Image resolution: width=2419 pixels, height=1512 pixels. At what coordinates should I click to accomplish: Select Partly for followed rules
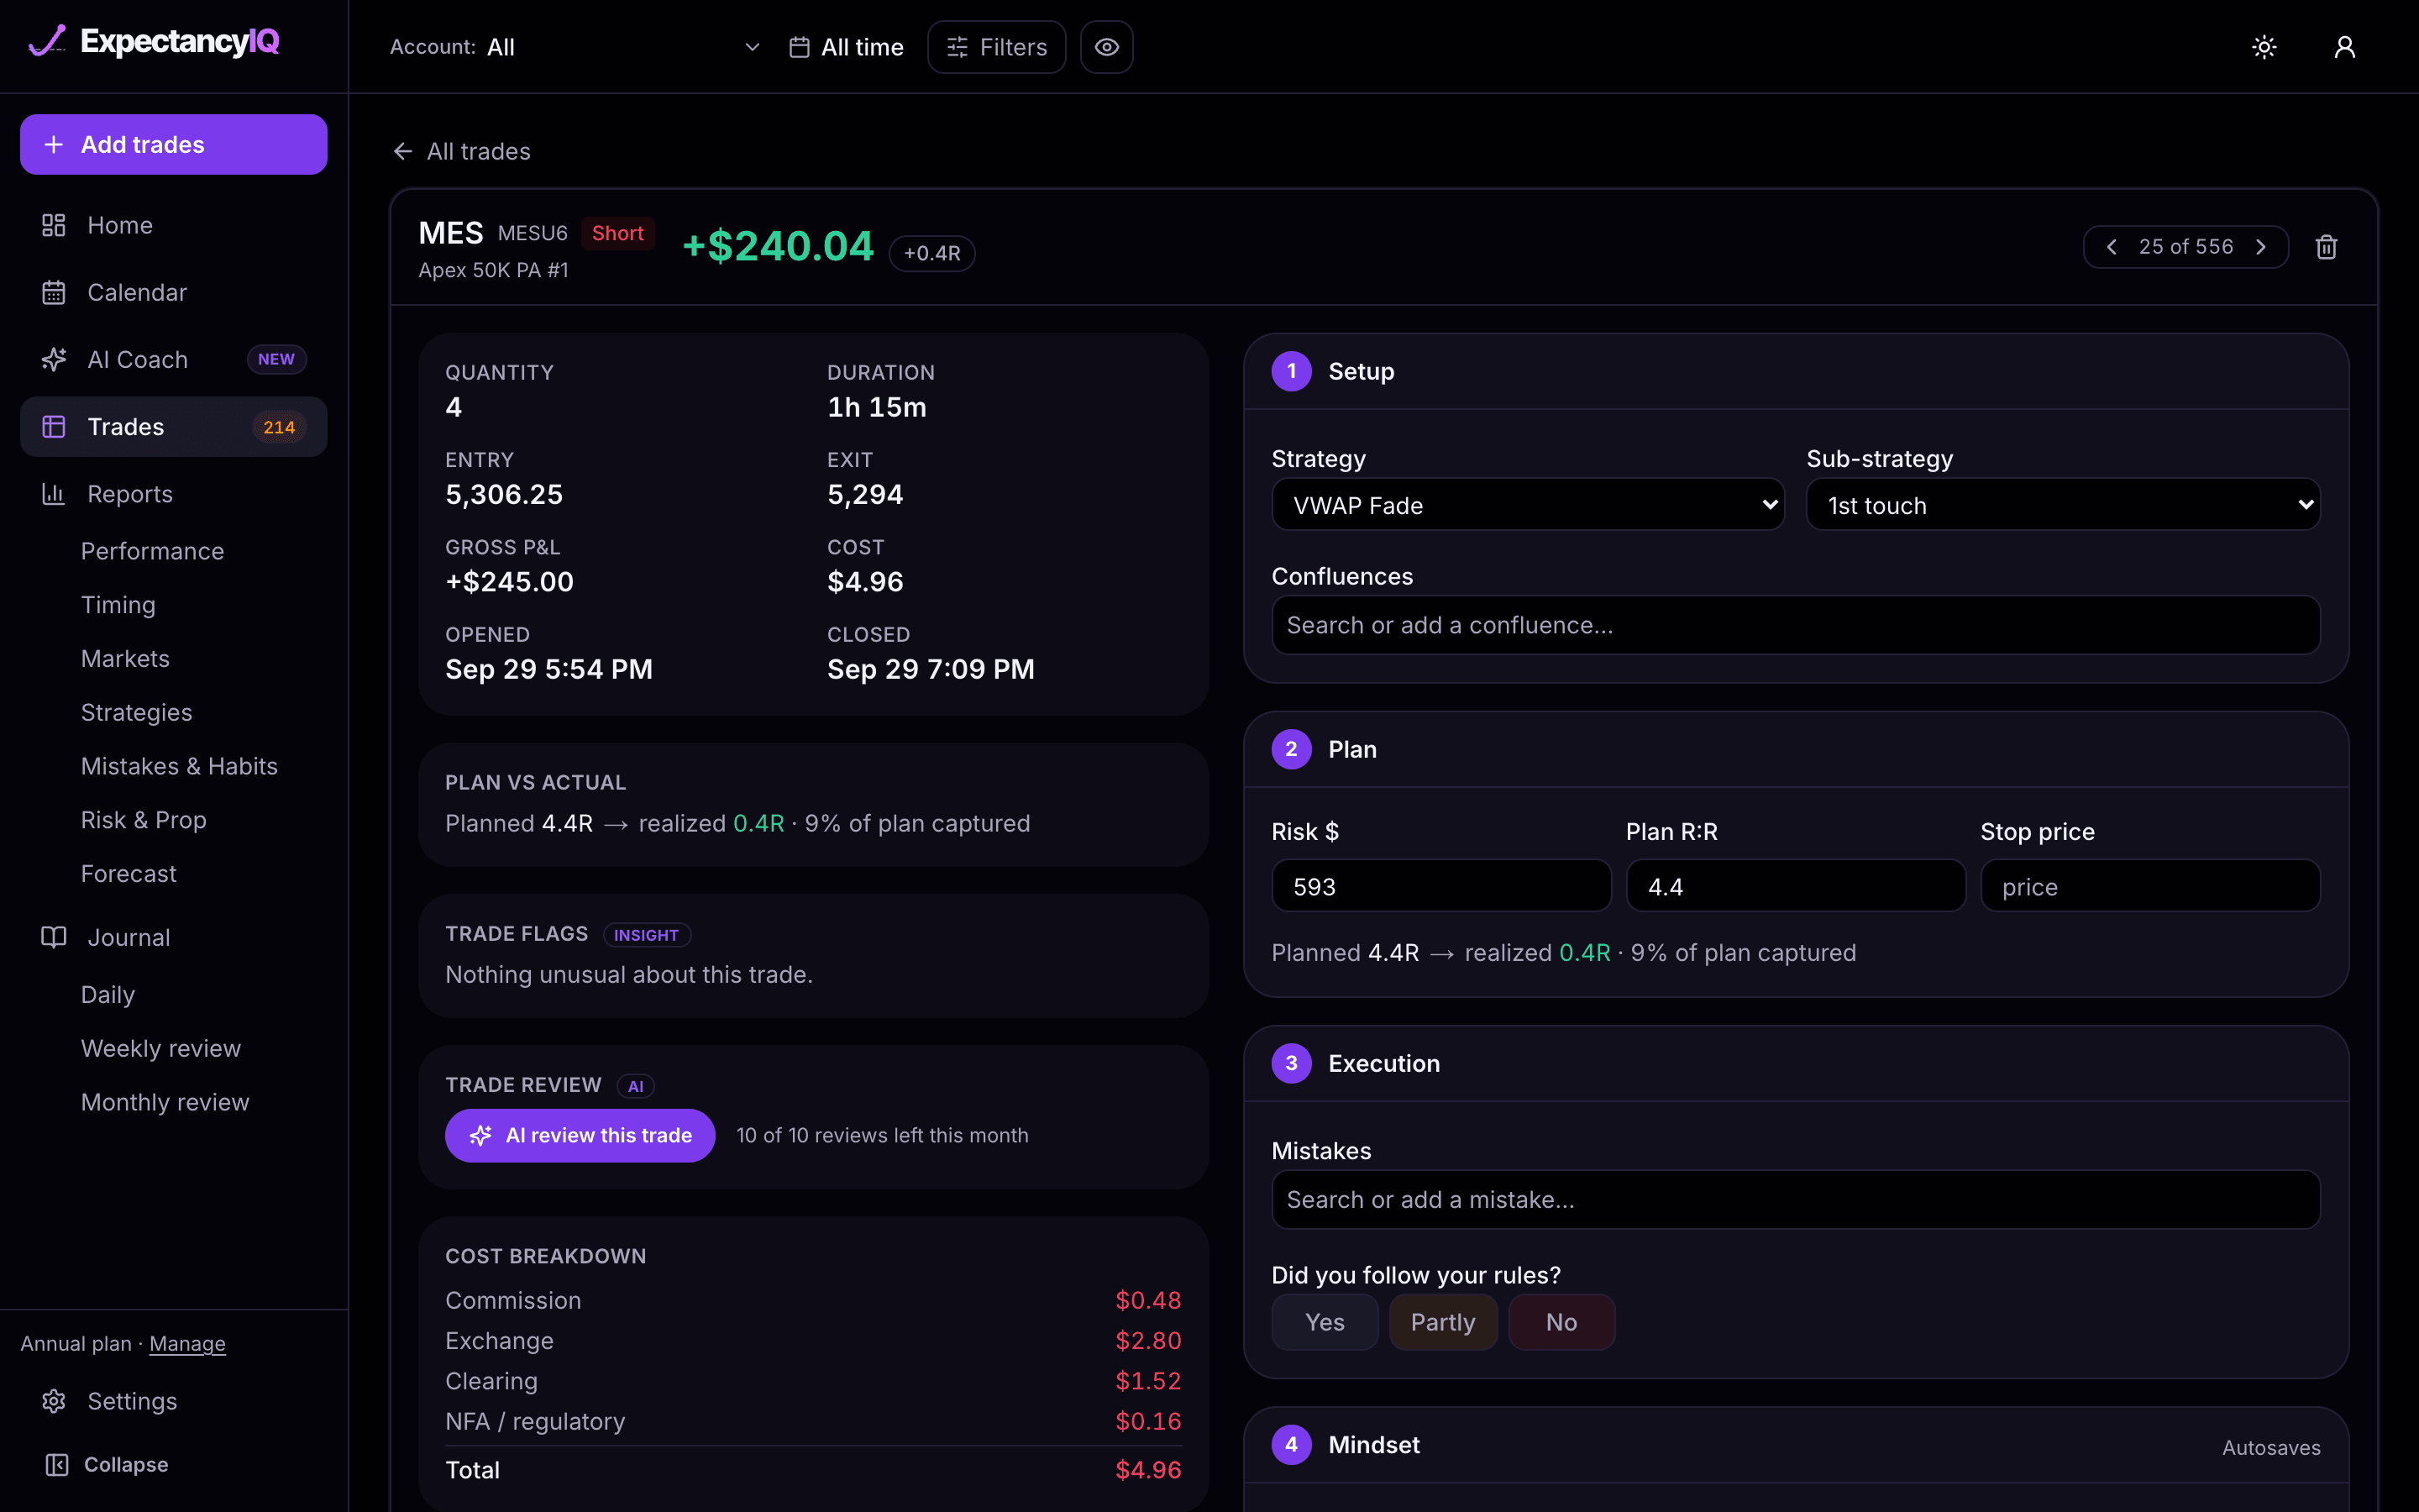pos(1442,1322)
